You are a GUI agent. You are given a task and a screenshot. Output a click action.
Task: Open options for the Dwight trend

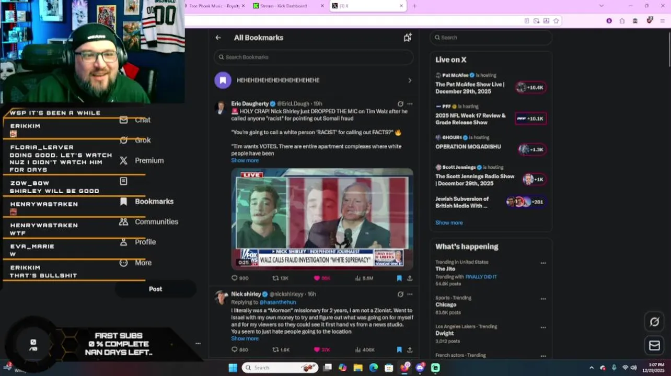pyautogui.click(x=543, y=327)
